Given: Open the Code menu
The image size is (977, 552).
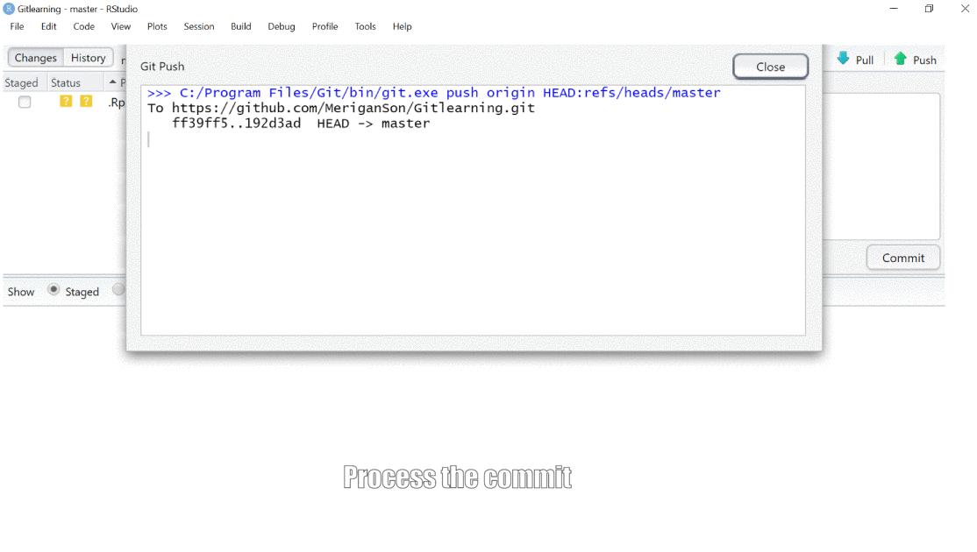Looking at the screenshot, I should pyautogui.click(x=83, y=26).
